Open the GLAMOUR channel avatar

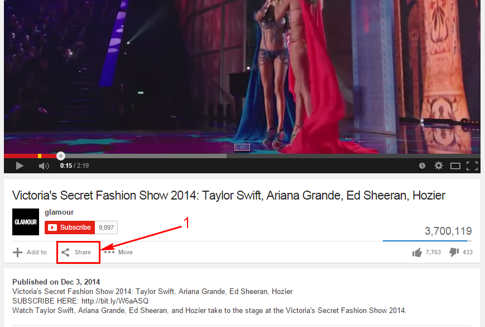point(26,222)
